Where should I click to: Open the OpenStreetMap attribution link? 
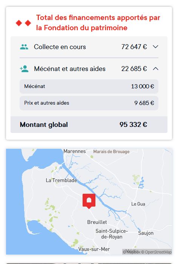click(157, 252)
